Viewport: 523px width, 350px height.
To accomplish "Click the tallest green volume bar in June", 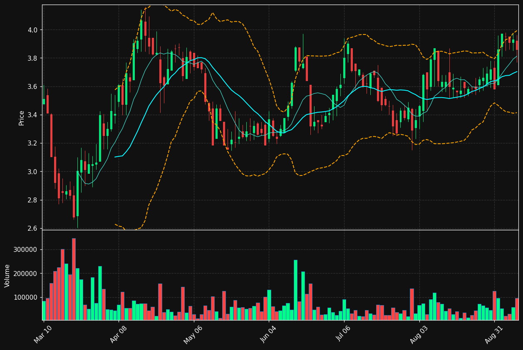I will click(x=295, y=290).
